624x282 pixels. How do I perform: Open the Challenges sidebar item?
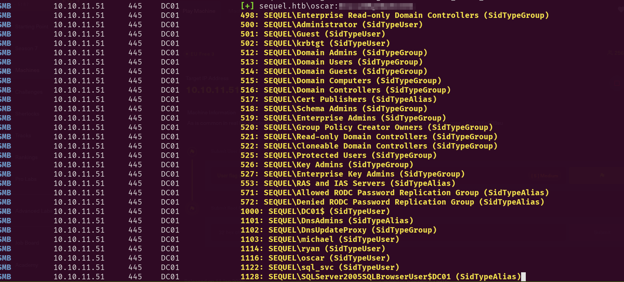point(29,92)
